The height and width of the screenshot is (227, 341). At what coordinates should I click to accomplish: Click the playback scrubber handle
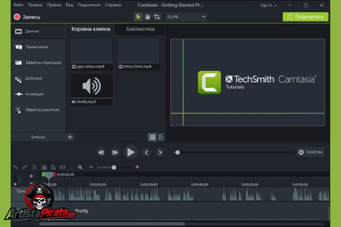pos(177,153)
